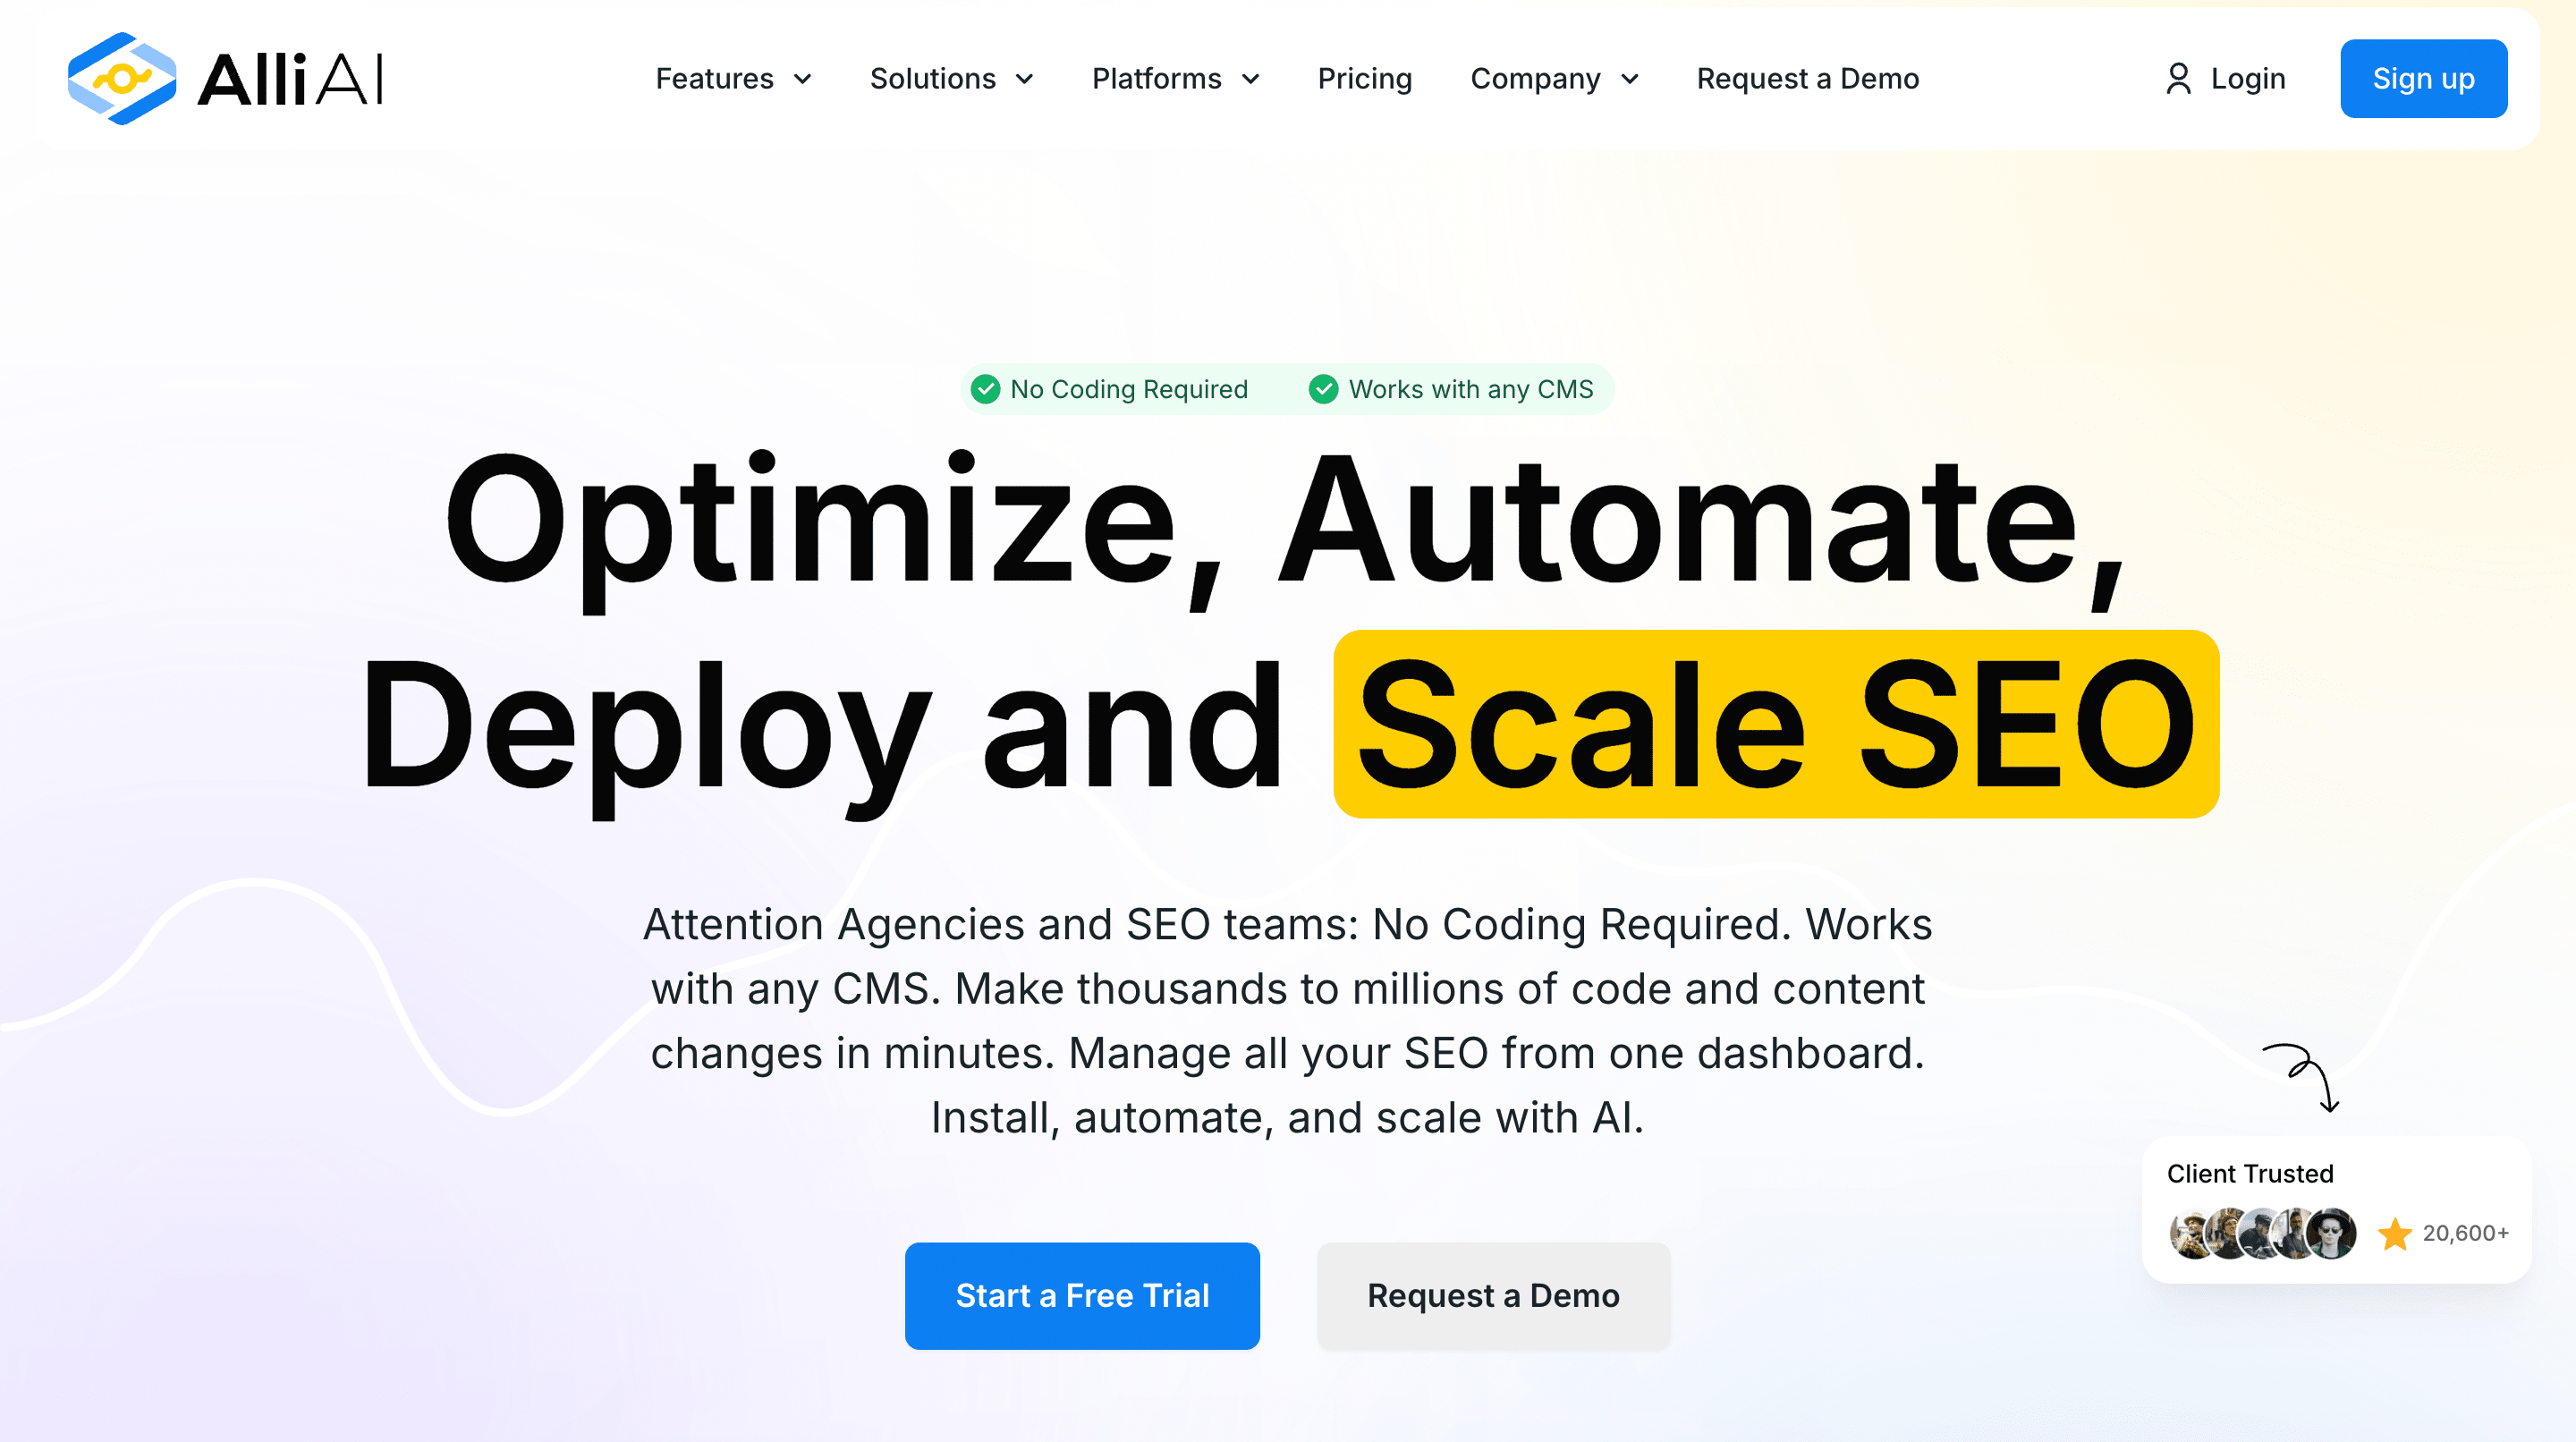Select the yellow Scale SEO highlight element
2576x1442 pixels.
[1773, 720]
